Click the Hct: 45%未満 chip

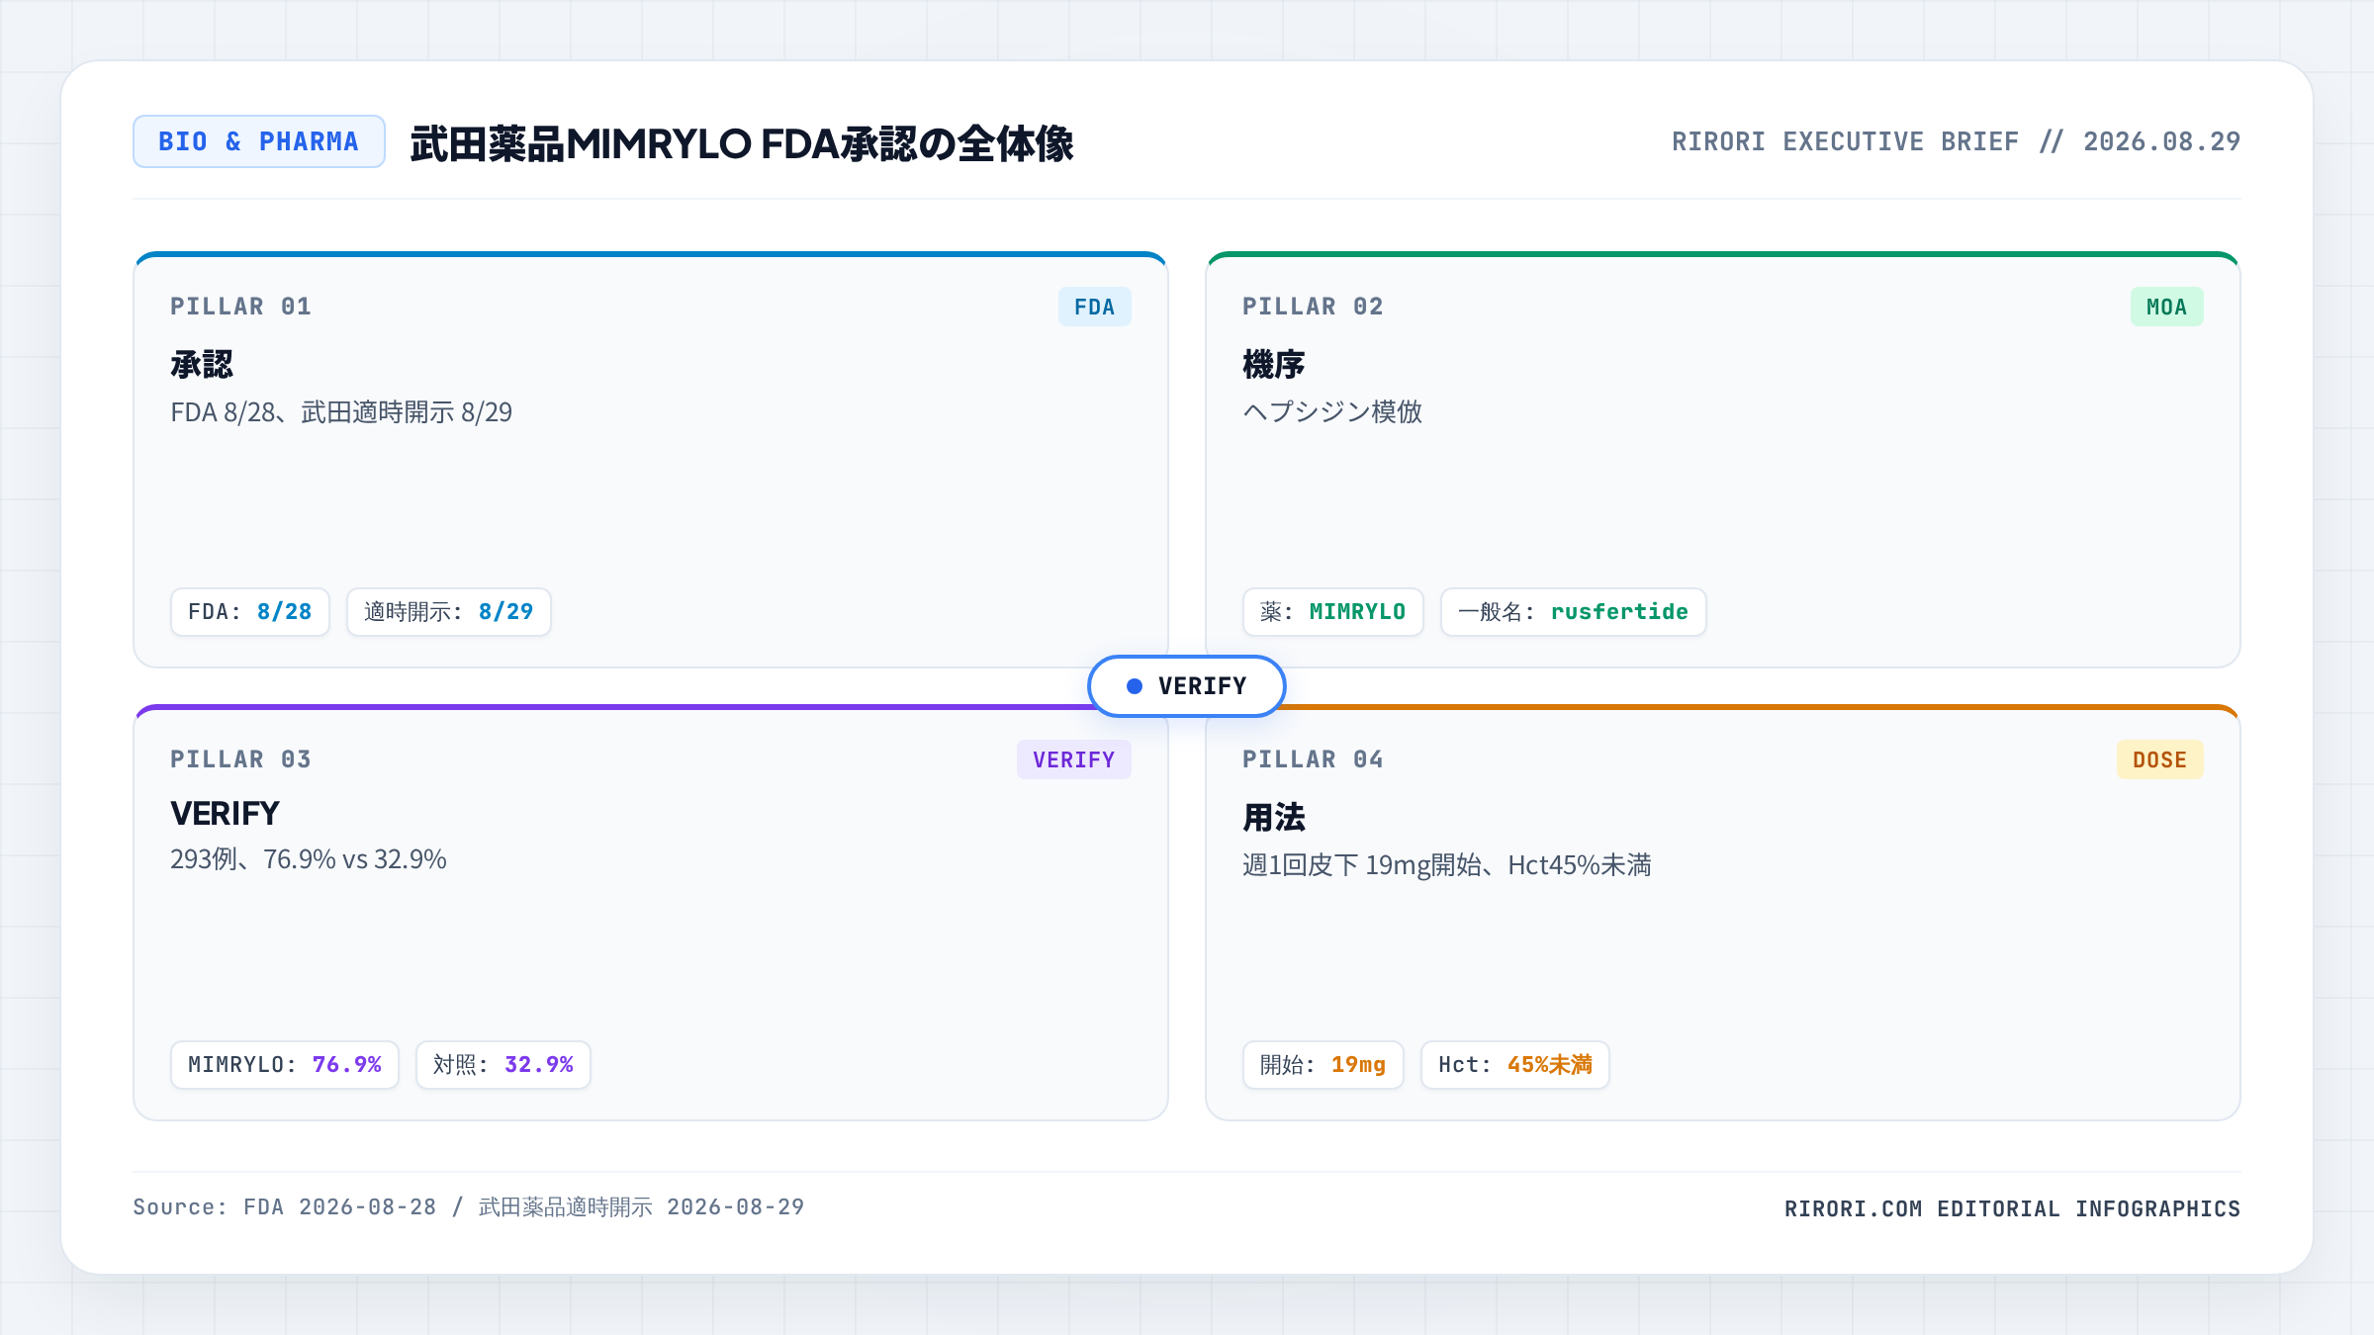[x=1515, y=1065]
